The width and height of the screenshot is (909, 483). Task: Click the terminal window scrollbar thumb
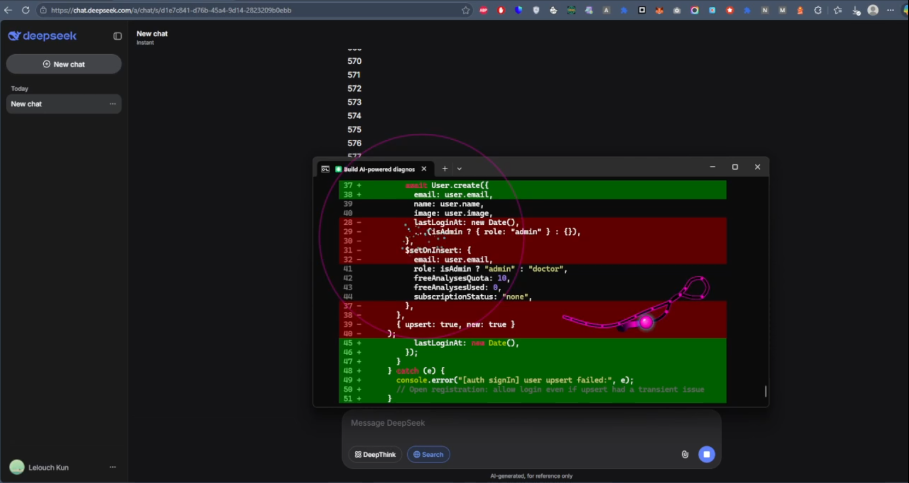pyautogui.click(x=765, y=391)
